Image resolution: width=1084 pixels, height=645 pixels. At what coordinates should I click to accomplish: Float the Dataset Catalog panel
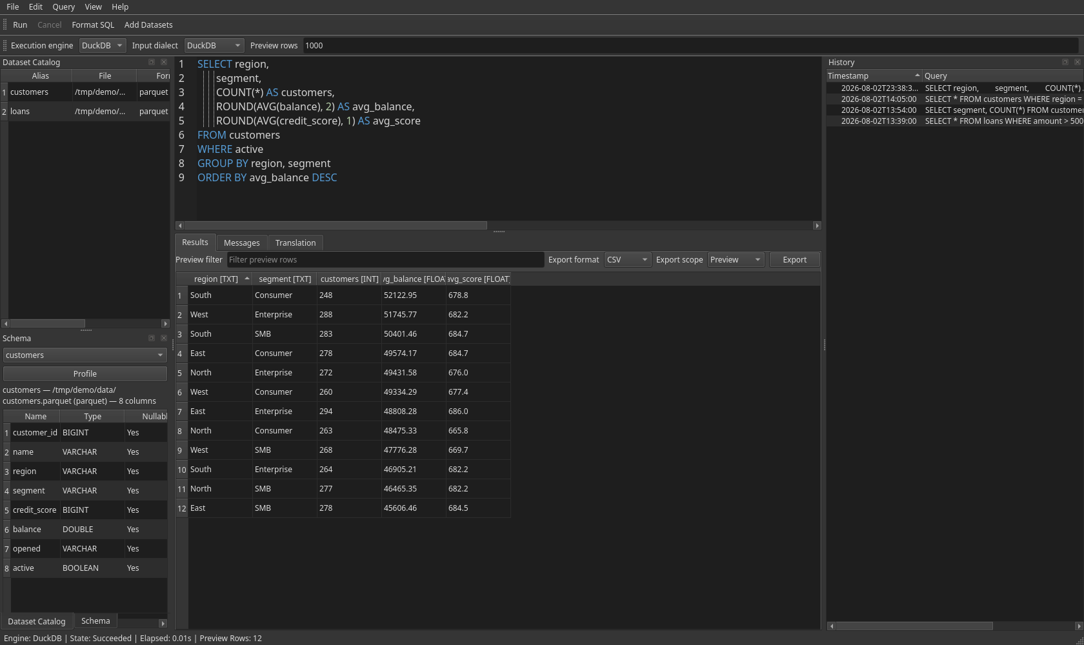[152, 62]
